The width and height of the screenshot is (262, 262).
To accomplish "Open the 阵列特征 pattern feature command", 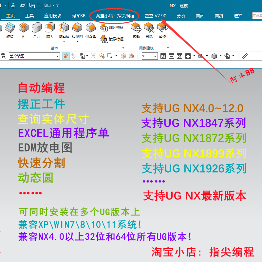I will click(x=112, y=28).
